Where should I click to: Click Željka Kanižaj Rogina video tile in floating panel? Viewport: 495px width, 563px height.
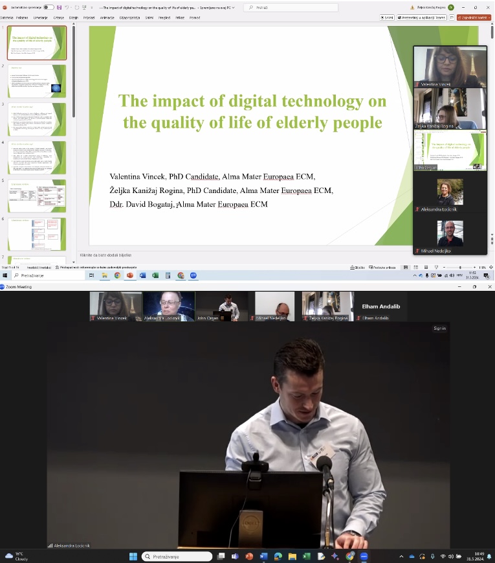pos(450,108)
